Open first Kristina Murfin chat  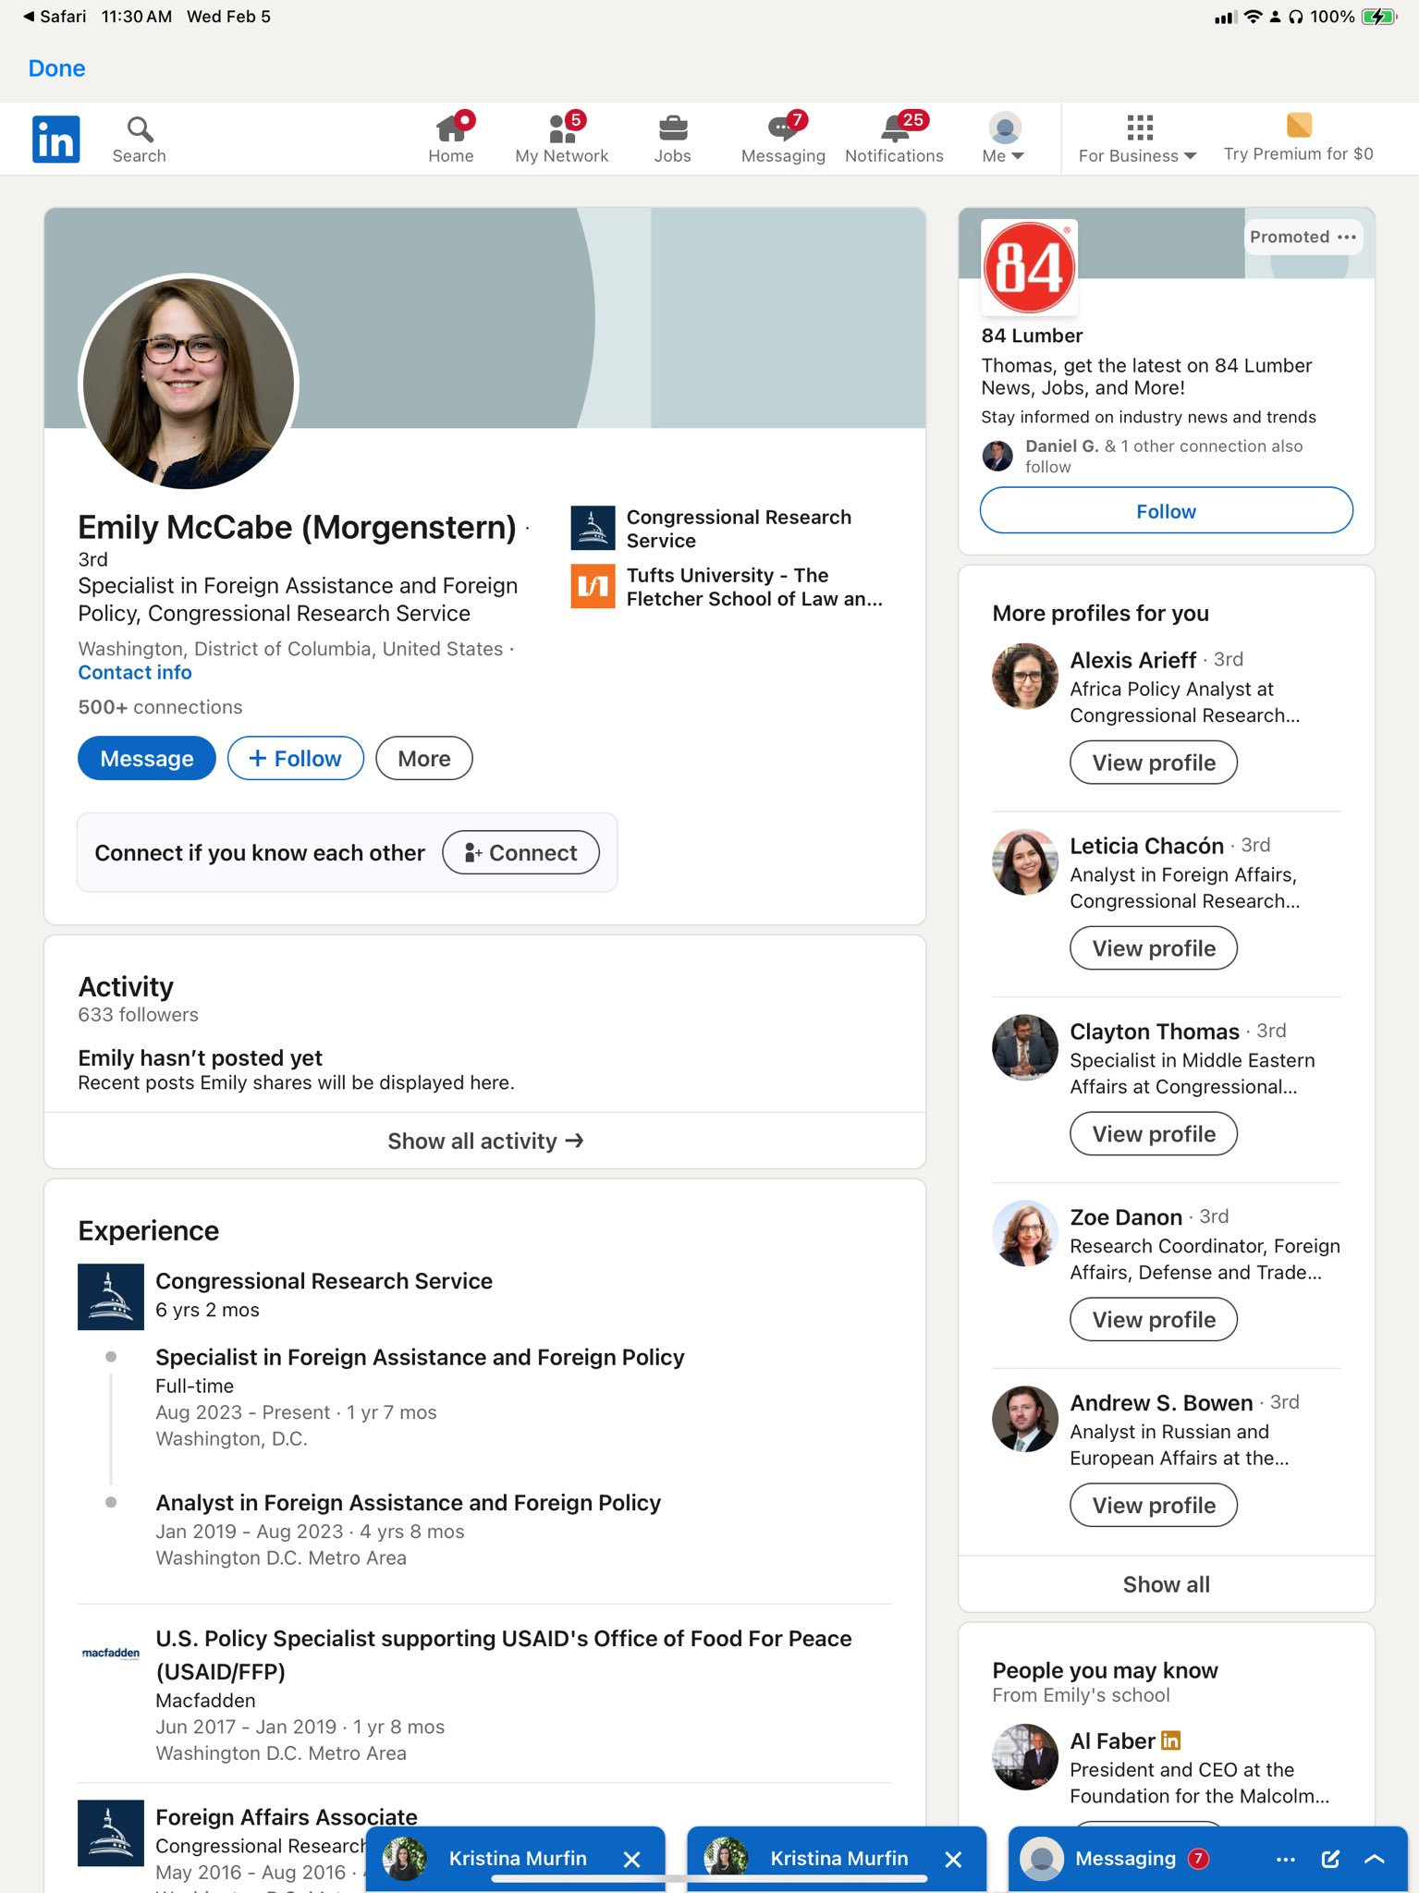pos(518,1859)
